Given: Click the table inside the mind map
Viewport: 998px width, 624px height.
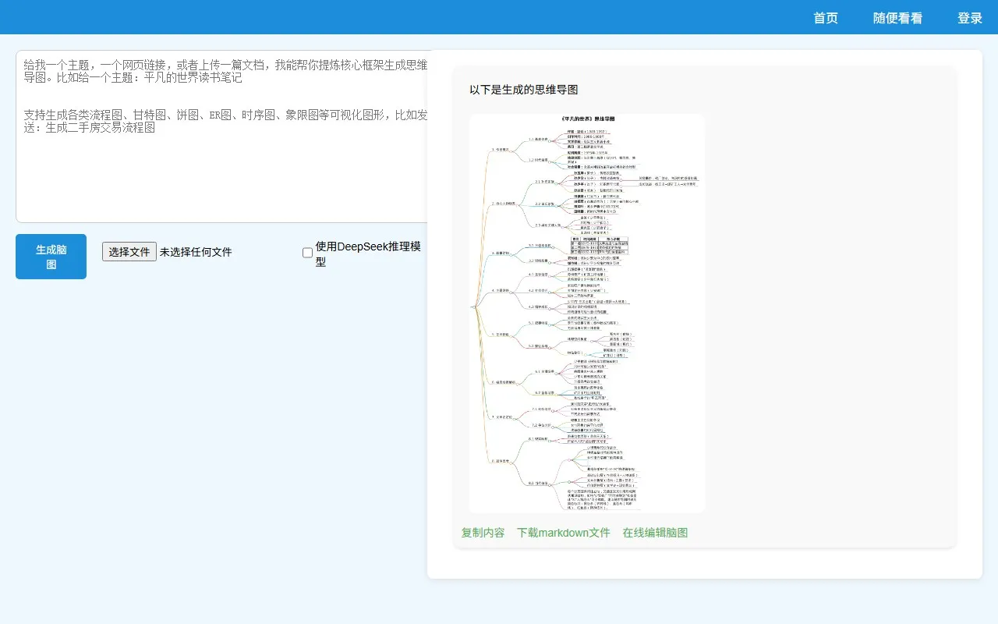Looking at the screenshot, I should [599, 246].
